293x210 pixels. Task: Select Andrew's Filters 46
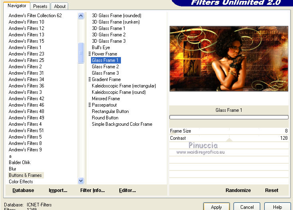click(x=26, y=105)
